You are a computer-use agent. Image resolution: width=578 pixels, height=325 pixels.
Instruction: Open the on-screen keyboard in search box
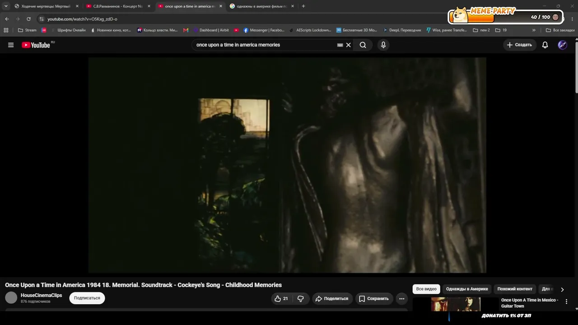tap(340, 45)
